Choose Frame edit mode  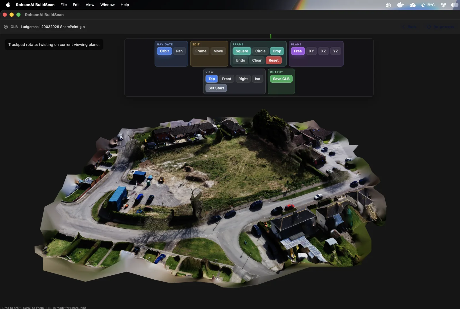201,51
